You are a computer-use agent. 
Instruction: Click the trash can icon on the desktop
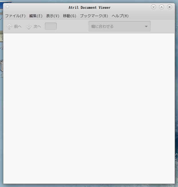1,66
